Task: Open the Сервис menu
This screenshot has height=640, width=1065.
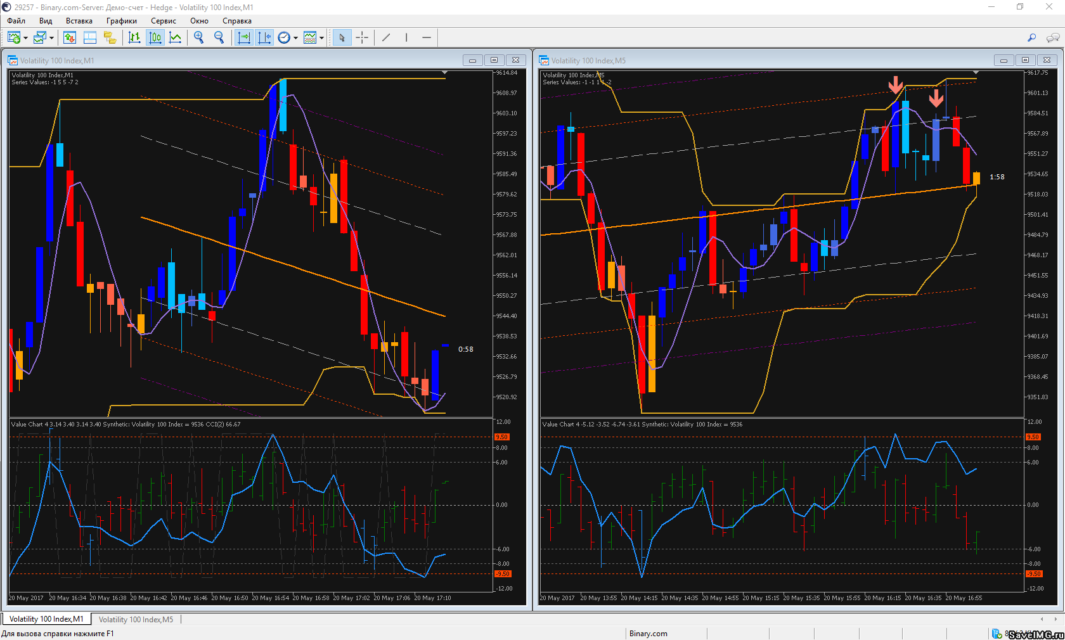Action: point(163,21)
